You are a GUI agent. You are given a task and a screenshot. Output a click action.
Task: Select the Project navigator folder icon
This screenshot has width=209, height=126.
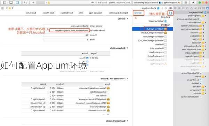[207, 8]
